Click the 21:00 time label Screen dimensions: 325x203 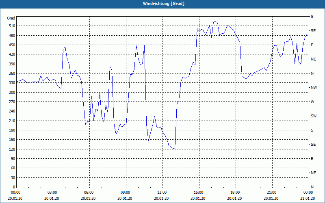(x=272, y=192)
